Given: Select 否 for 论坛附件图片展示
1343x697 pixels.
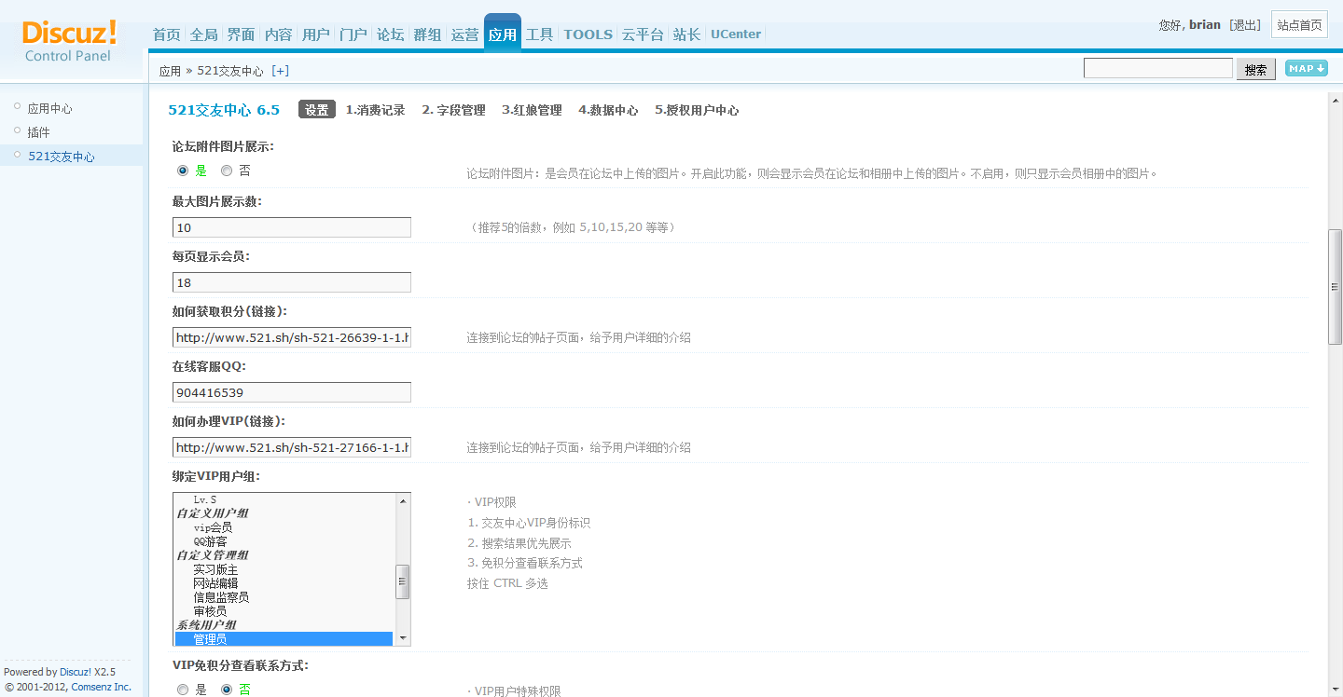Looking at the screenshot, I should (x=227, y=171).
